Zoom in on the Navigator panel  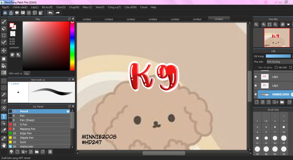click(264, 25)
